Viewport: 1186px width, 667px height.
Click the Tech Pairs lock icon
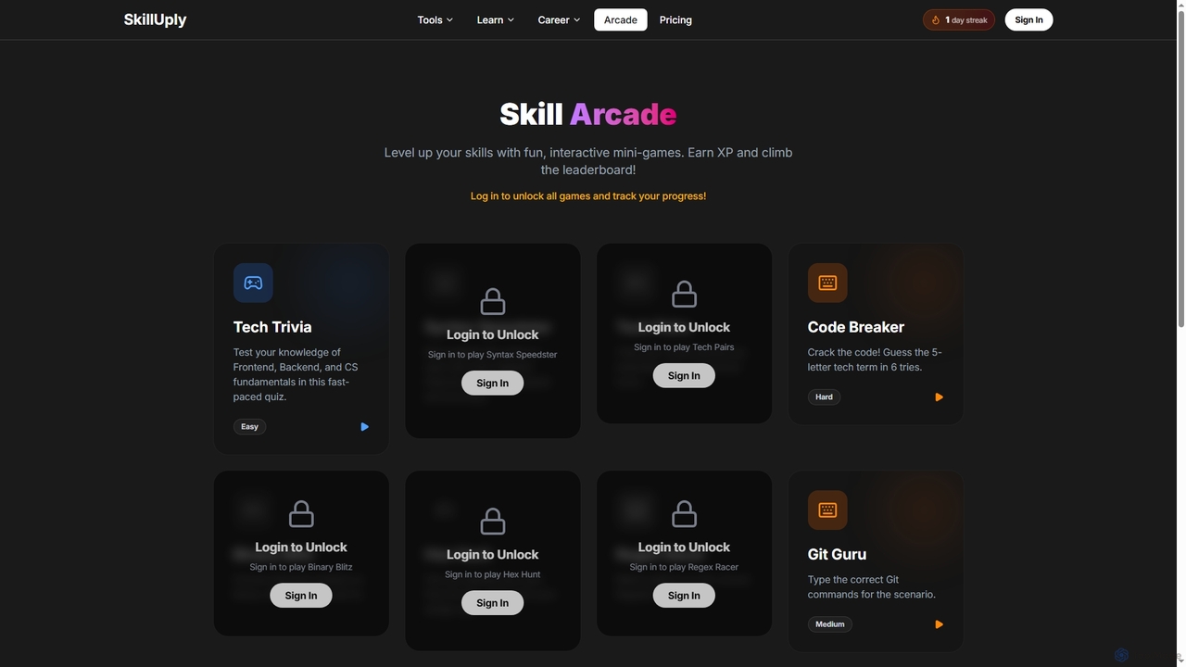[x=684, y=294]
